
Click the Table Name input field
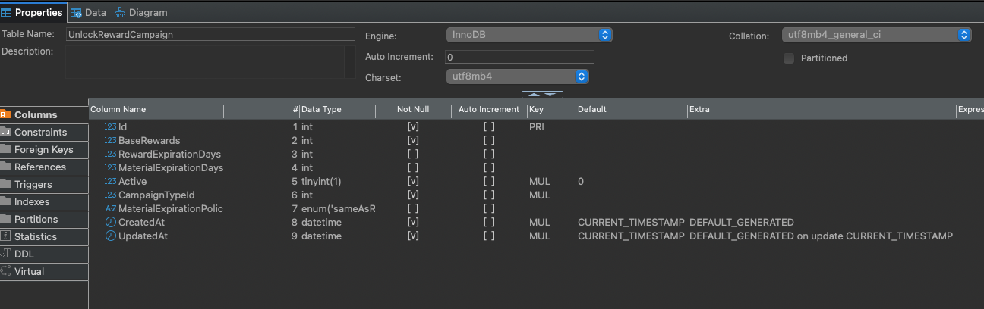(210, 35)
